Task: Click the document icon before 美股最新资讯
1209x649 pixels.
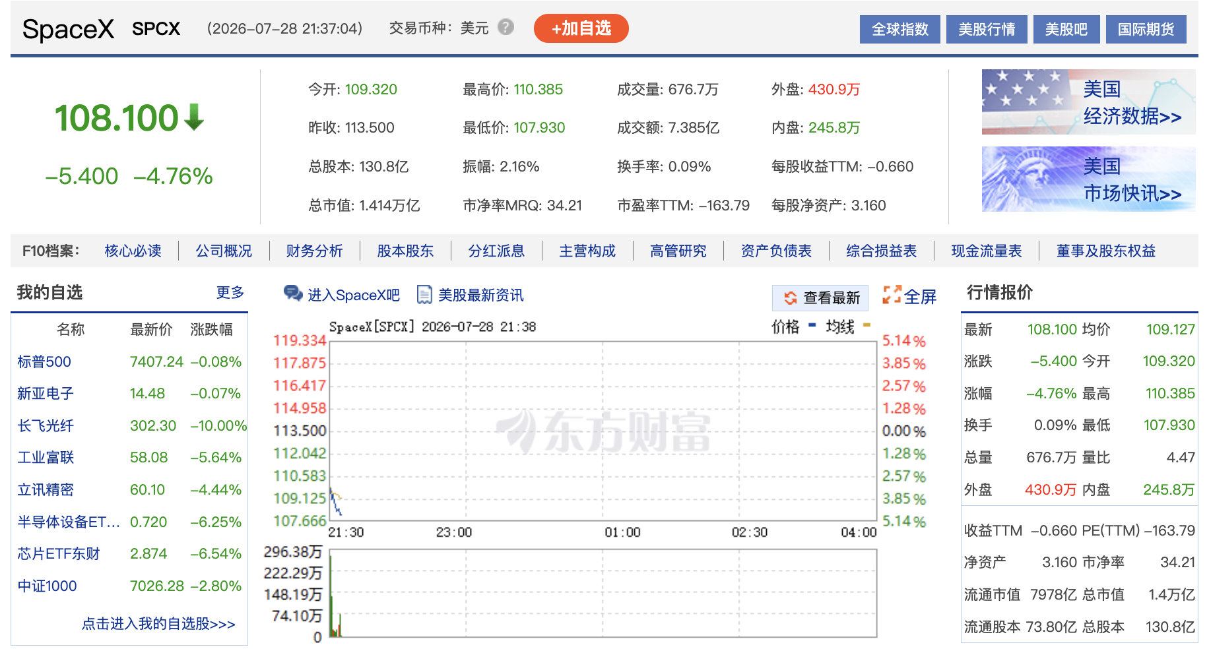Action: (424, 294)
